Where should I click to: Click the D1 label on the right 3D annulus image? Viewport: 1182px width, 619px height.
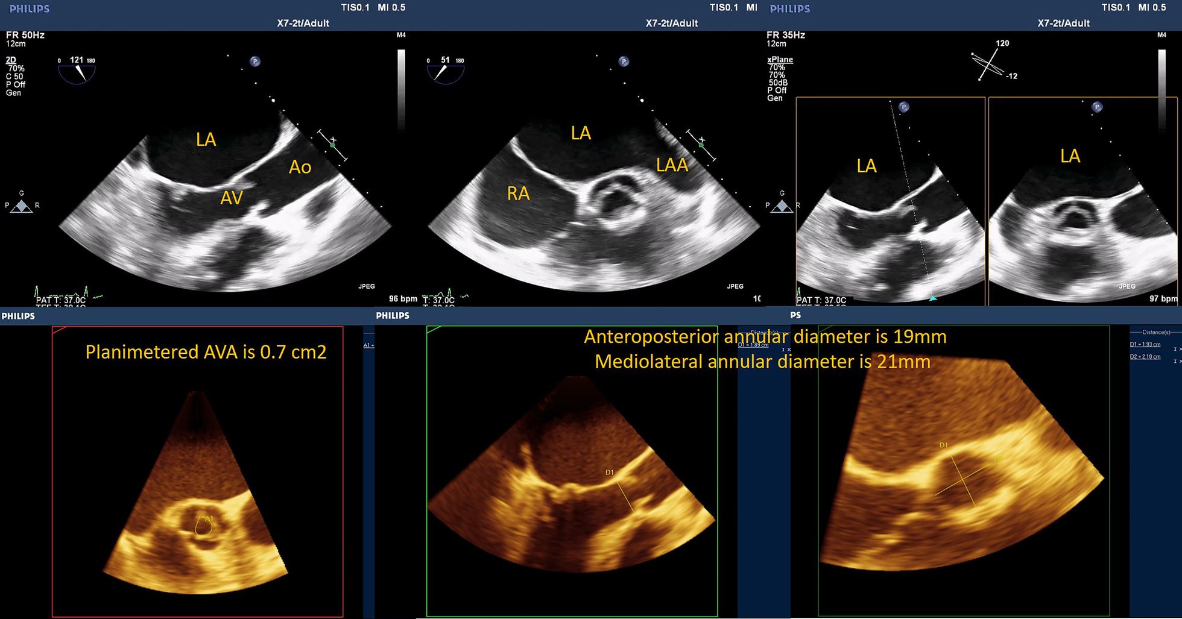click(x=944, y=445)
